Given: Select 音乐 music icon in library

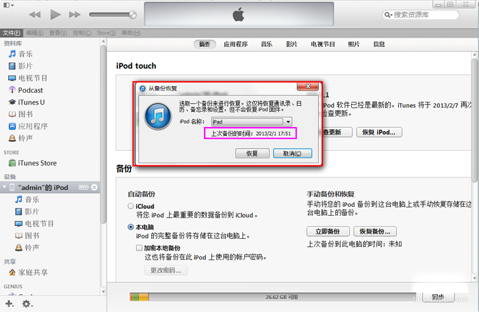Looking at the screenshot, I should pyautogui.click(x=12, y=54).
